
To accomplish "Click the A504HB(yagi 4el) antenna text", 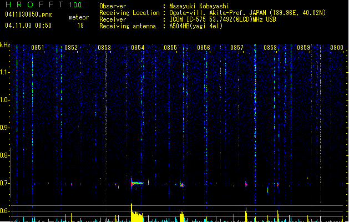I will pos(196,26).
